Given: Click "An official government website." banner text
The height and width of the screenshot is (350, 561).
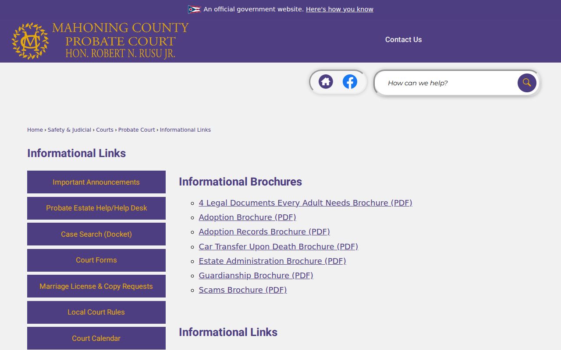Looking at the screenshot, I should tap(254, 9).
